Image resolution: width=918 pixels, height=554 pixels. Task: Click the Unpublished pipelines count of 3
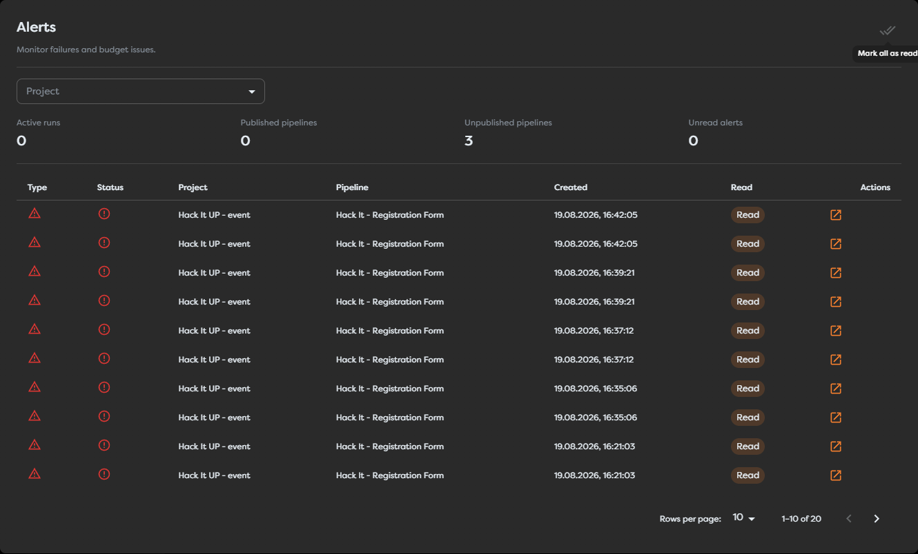click(469, 141)
